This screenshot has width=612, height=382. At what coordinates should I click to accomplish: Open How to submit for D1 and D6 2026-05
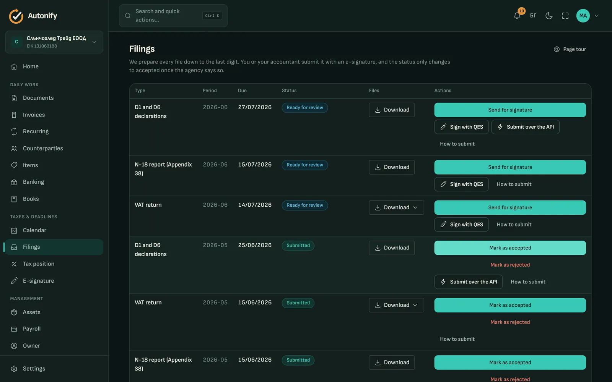pyautogui.click(x=528, y=282)
